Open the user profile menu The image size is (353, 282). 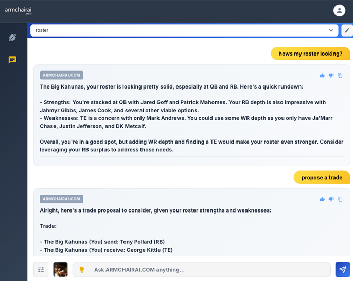tap(339, 10)
